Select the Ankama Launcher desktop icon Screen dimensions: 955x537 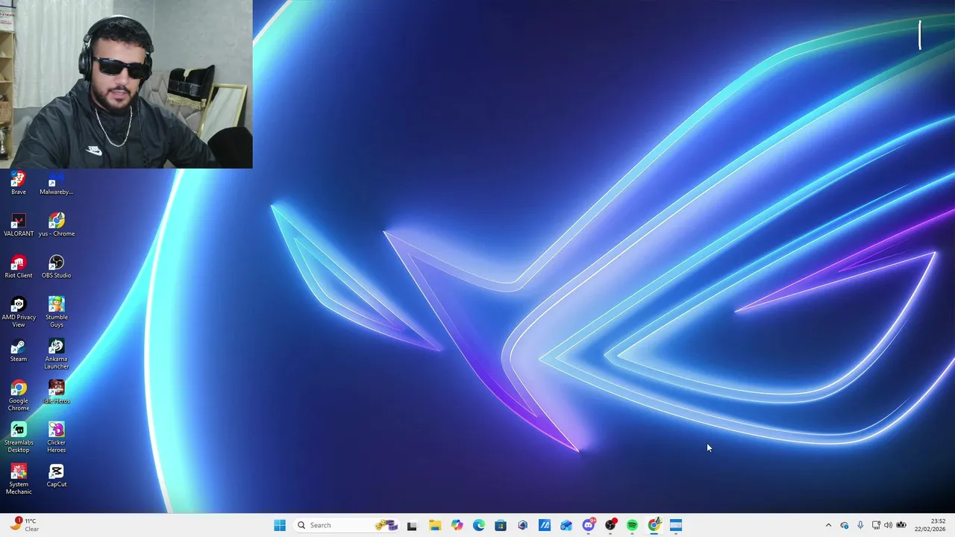pyautogui.click(x=56, y=354)
